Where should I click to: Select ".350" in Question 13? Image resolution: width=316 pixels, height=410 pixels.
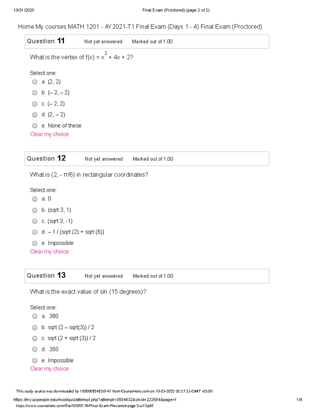[x=34, y=349]
